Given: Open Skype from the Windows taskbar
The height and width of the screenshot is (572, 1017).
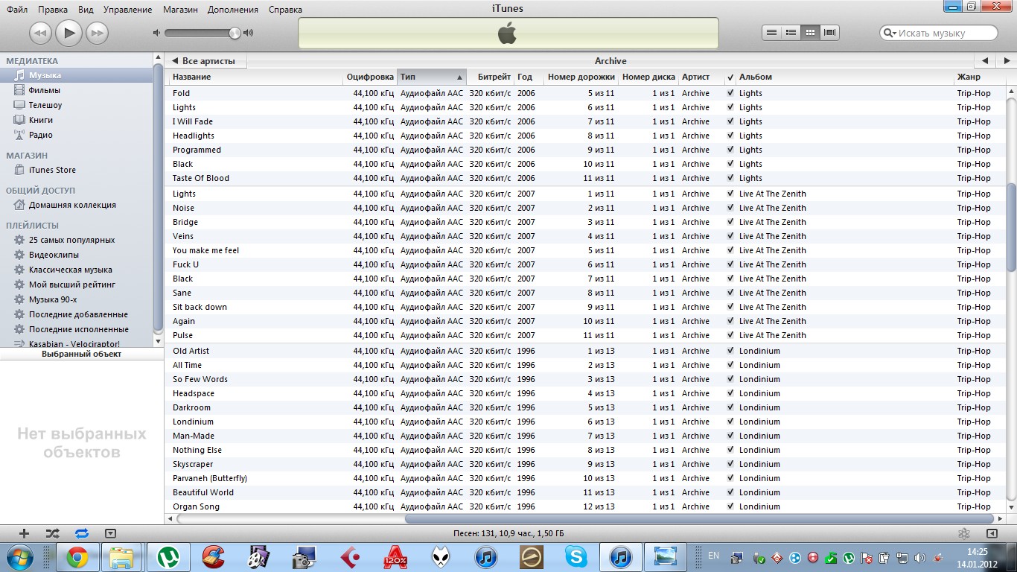Looking at the screenshot, I should pos(576,556).
